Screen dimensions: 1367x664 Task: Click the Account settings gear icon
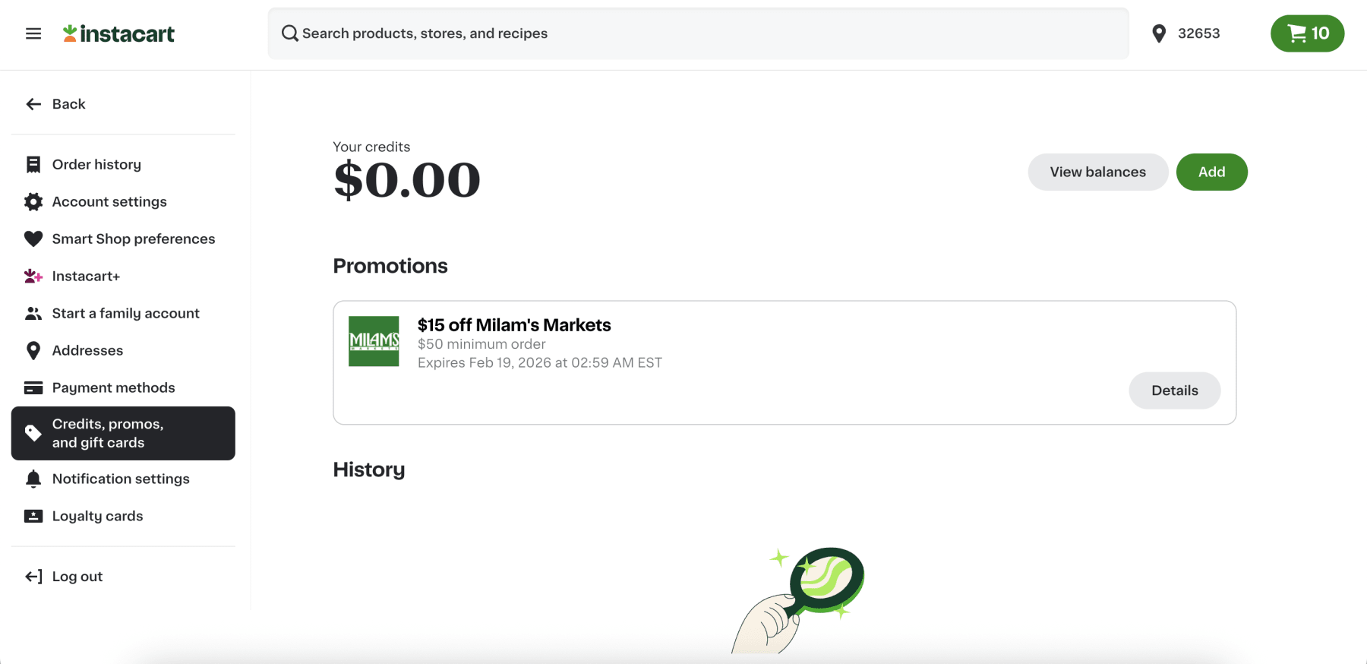click(33, 202)
